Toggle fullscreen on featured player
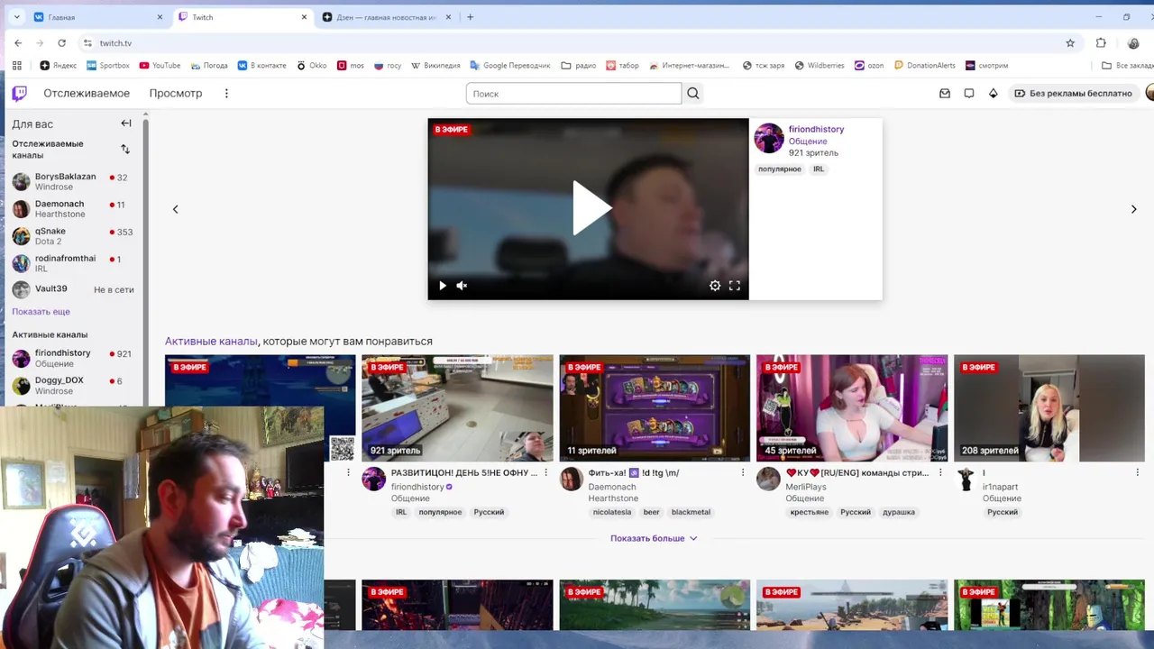Screen dimensions: 1154x649 coord(735,286)
